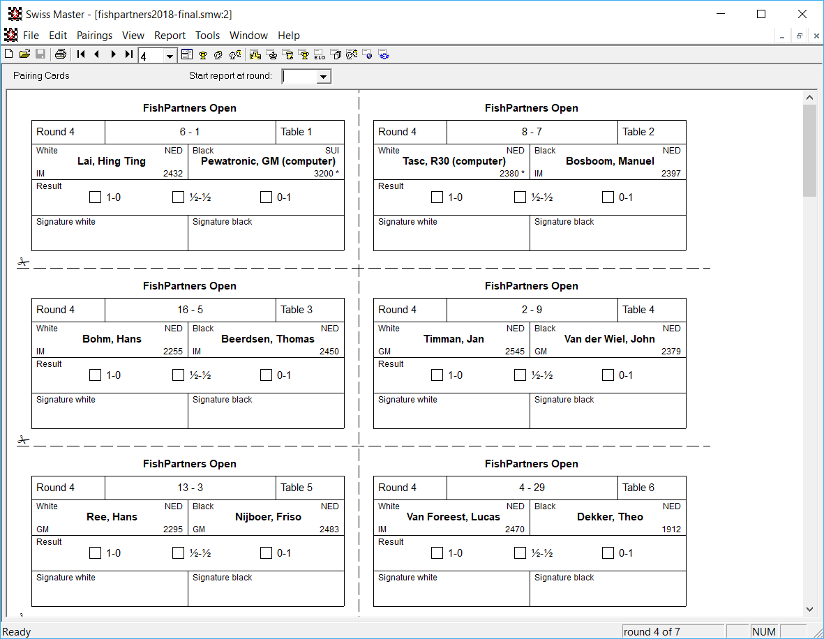Click player name Timman, Jan
The height and width of the screenshot is (639, 824).
click(454, 339)
